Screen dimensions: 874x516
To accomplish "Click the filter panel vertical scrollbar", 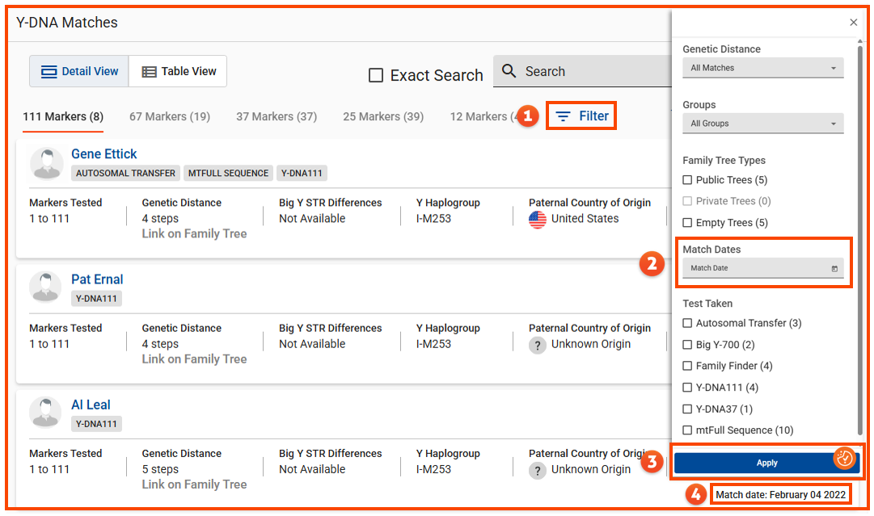I will tap(859, 242).
